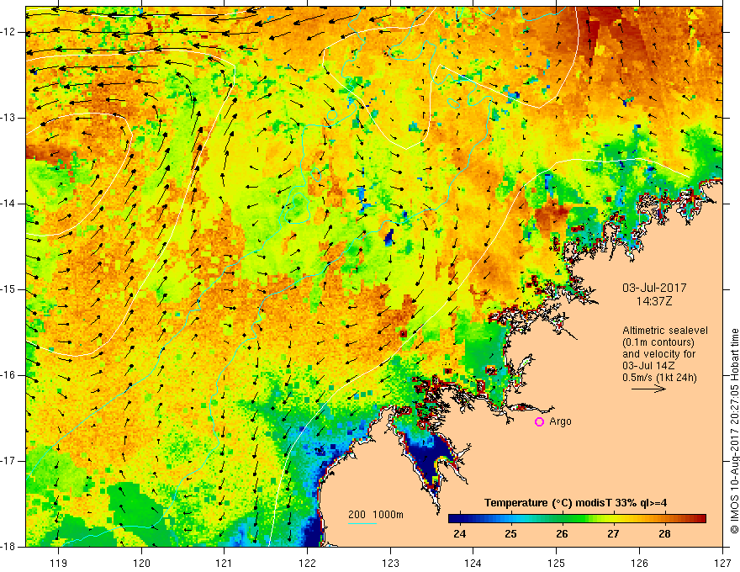Viewport: 740px width, 572px height.
Task: Click the colorbar tick label 26
Action: [562, 534]
